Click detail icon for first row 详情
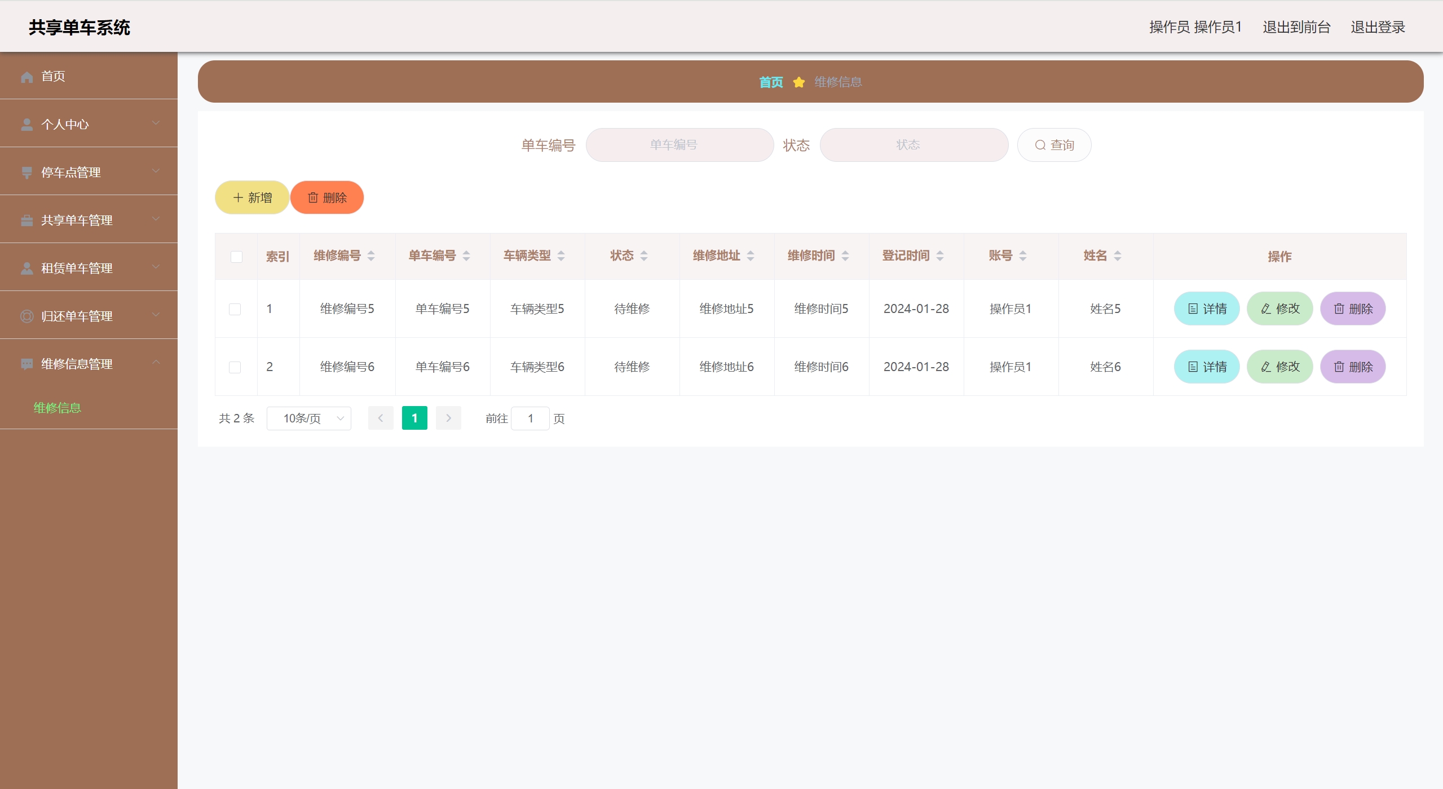This screenshot has width=1443, height=789. pyautogui.click(x=1193, y=309)
